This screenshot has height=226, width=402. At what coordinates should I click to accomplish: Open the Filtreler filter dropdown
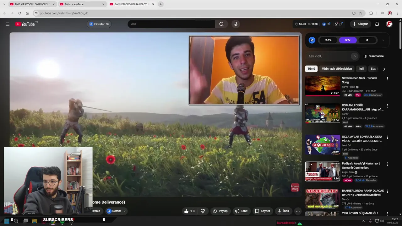(x=99, y=24)
